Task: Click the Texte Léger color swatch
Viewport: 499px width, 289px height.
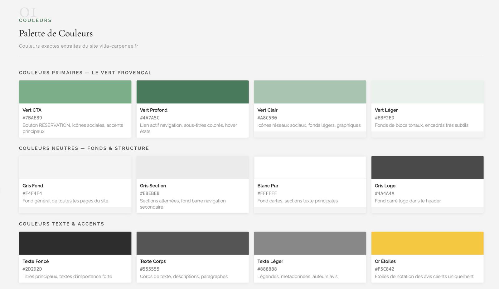Action: (x=310, y=243)
